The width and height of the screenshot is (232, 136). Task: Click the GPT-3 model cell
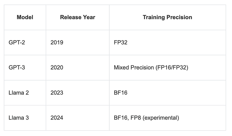(x=16, y=67)
